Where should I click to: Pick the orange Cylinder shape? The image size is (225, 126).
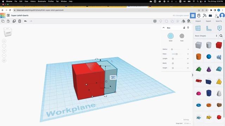click(x=199, y=57)
